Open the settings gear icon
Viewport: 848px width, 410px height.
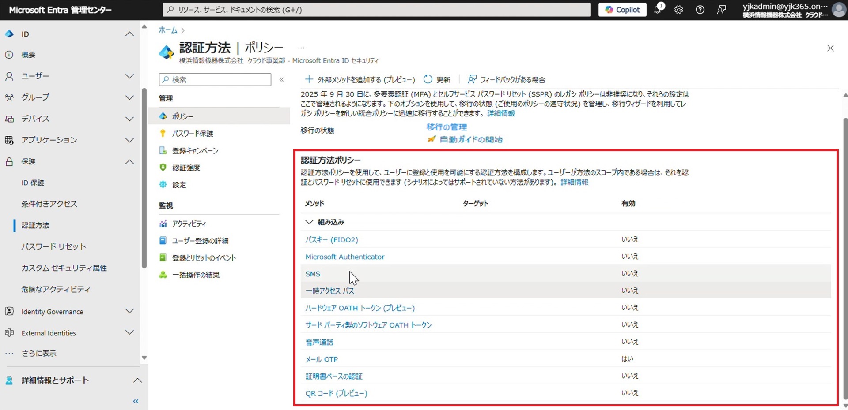(678, 10)
